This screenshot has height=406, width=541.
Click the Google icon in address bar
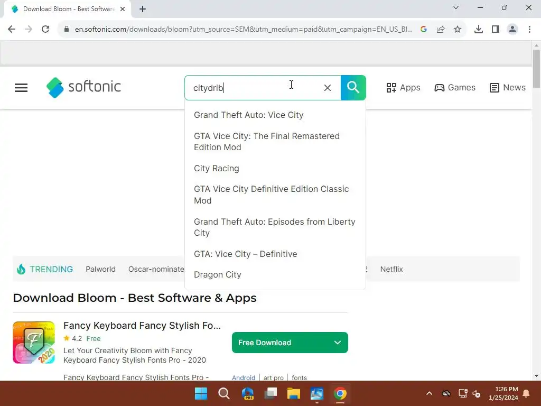tap(424, 30)
